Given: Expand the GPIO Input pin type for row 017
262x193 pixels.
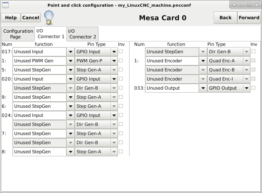Looking at the screenshot, I should coord(114,52).
